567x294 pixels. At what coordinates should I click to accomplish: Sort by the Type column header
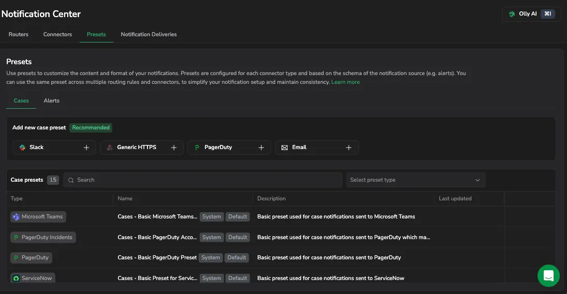pos(17,199)
